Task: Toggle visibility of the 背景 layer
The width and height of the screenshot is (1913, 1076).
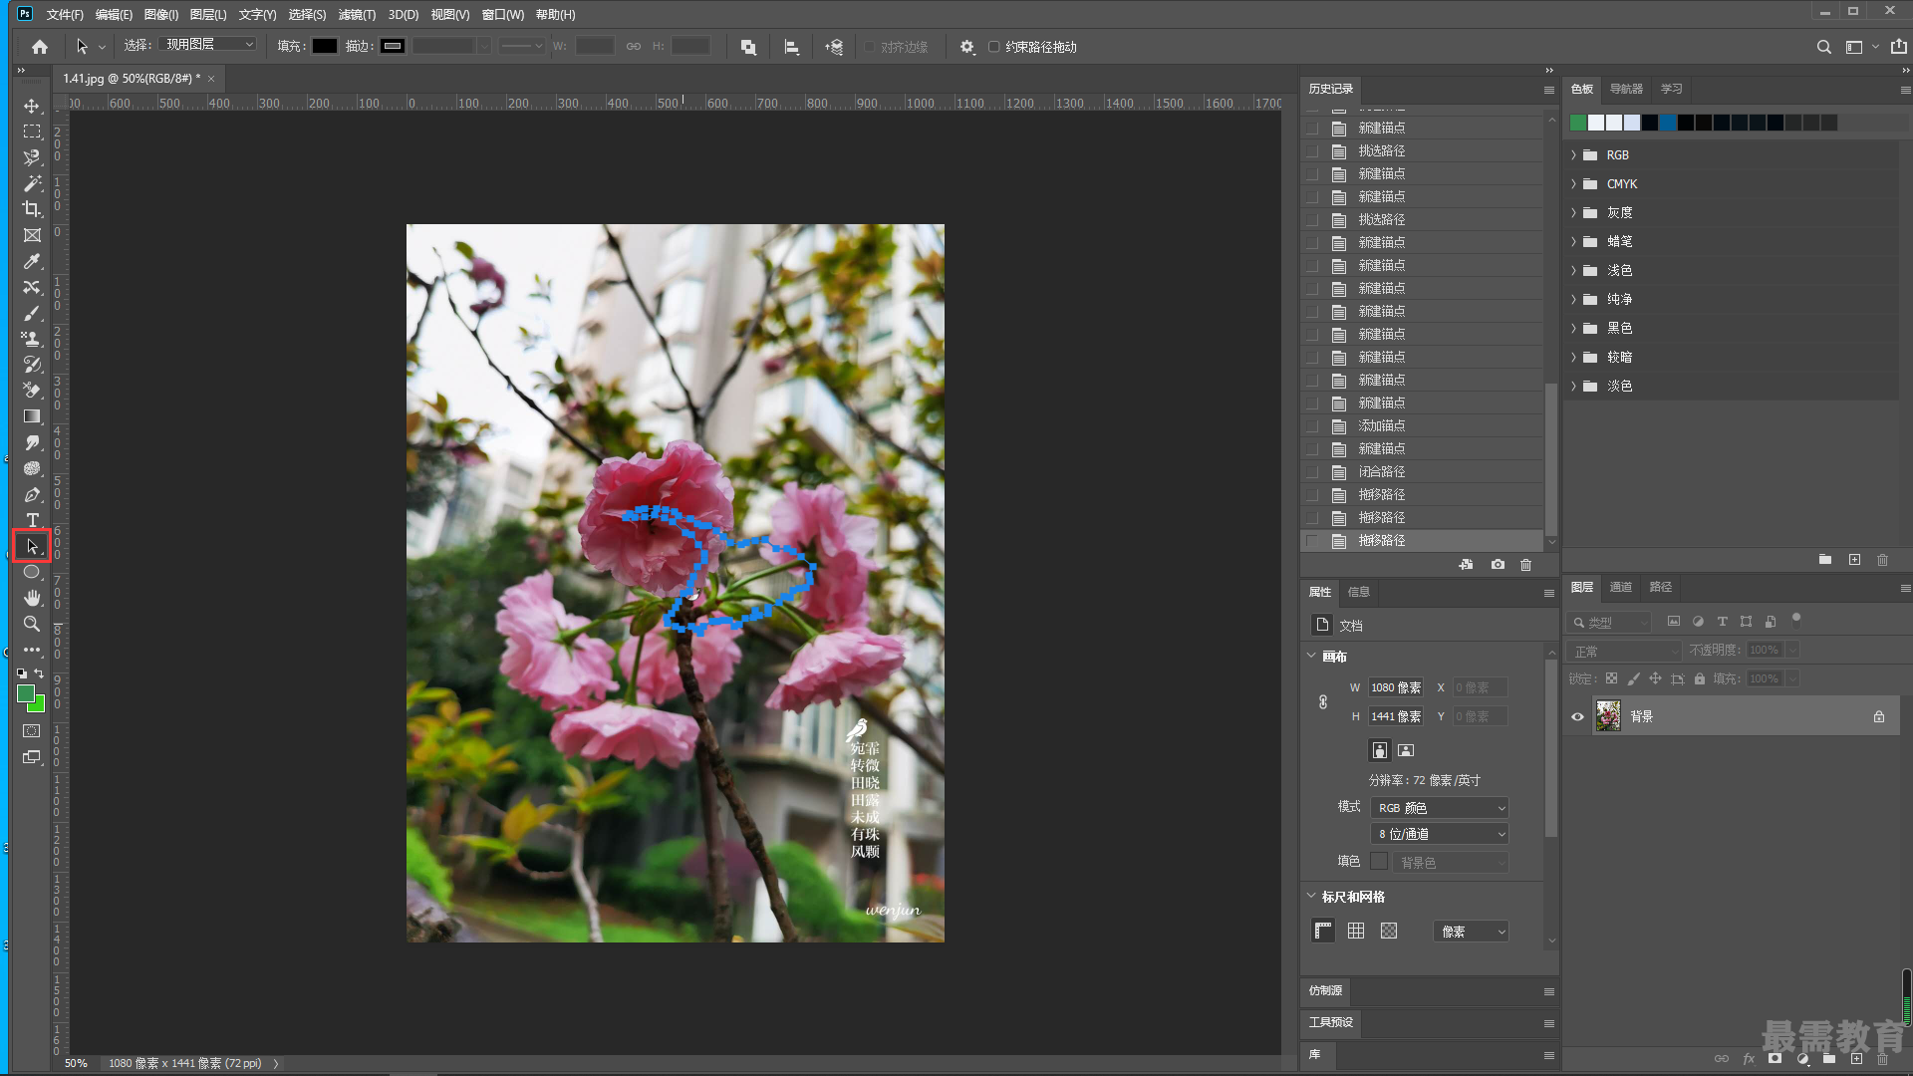Action: (x=1577, y=716)
